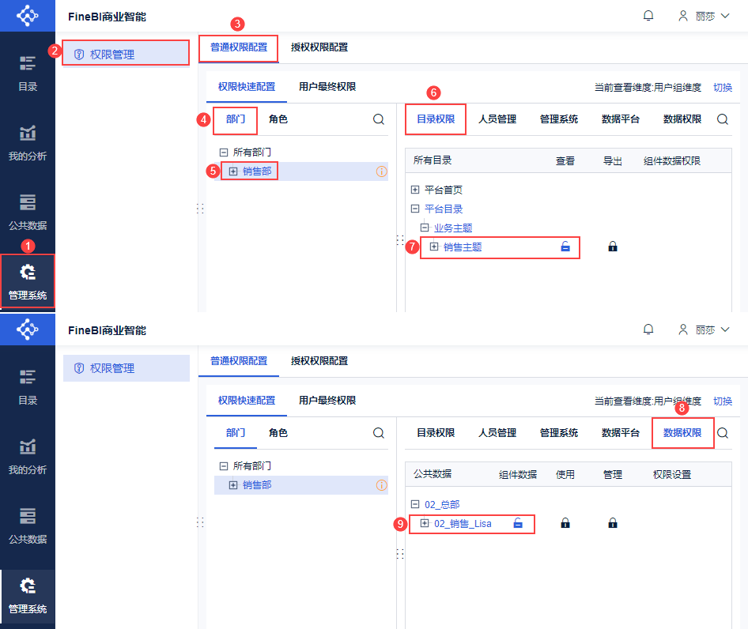This screenshot has height=629, width=748.
Task: Open 公共数据 sidebar icon in lower screenshot
Action: (x=27, y=516)
